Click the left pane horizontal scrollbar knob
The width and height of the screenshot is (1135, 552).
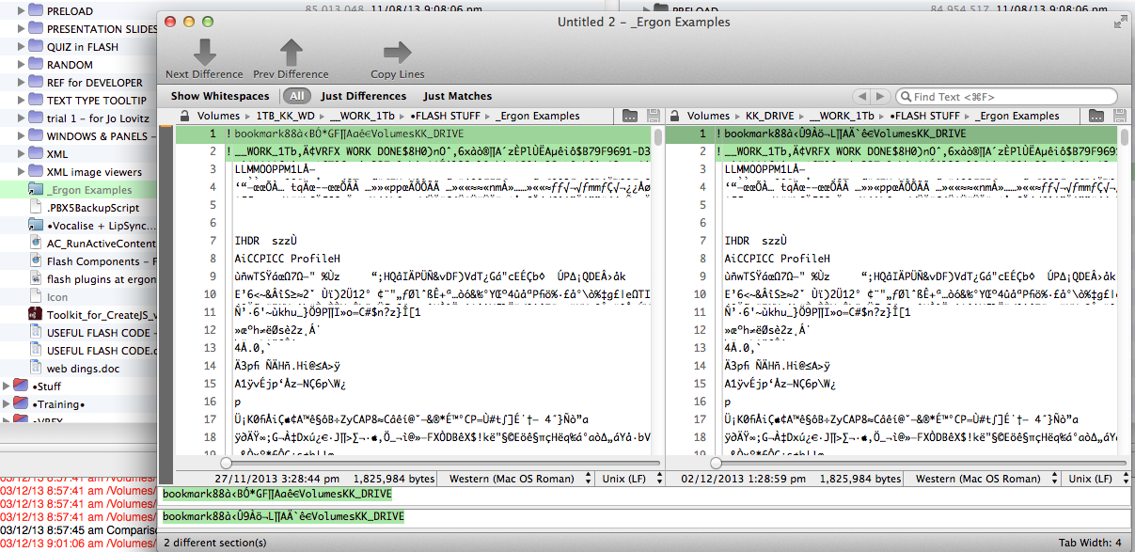coord(226,463)
